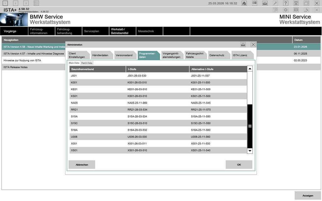Image resolution: width=322 pixels, height=201 pixels.
Task: Click the Anzeigen button
Action: coord(308,196)
